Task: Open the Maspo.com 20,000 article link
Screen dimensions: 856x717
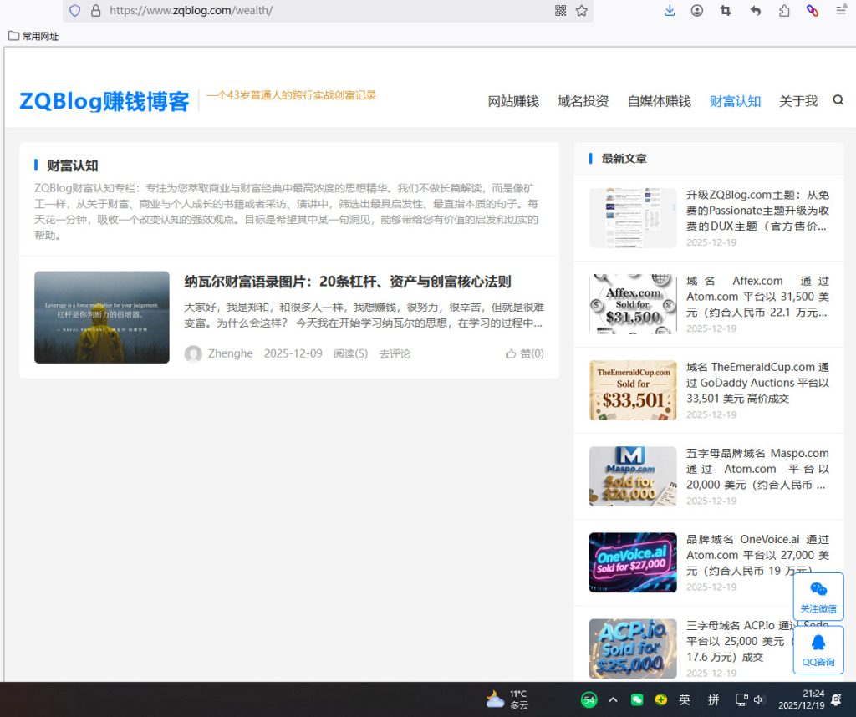Action: [x=757, y=469]
